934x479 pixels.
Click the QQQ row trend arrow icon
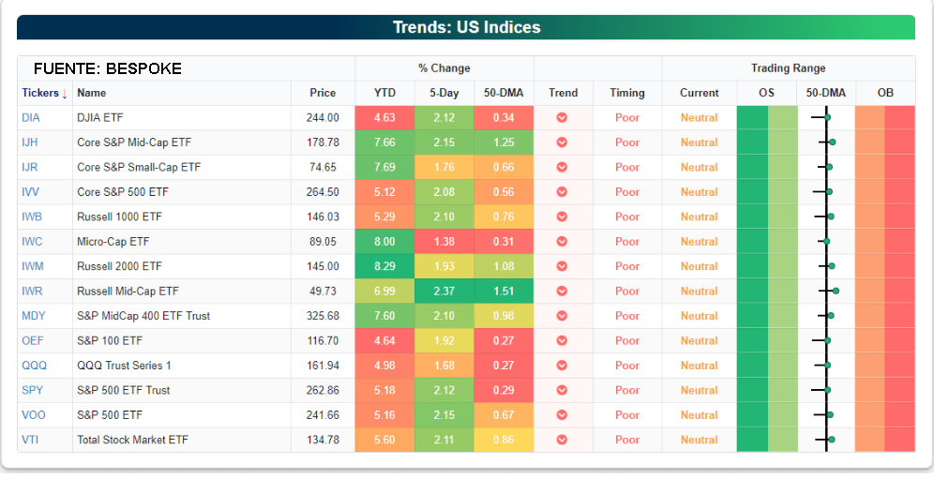click(563, 366)
